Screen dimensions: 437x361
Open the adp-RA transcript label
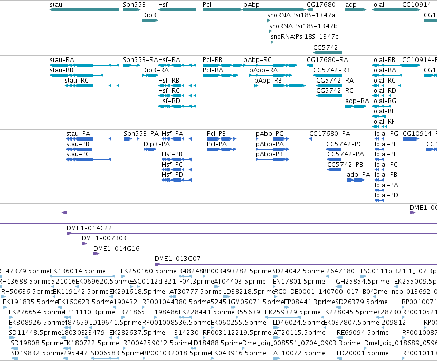(x=357, y=101)
